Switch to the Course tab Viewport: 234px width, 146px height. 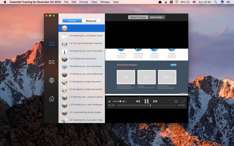coord(72,21)
